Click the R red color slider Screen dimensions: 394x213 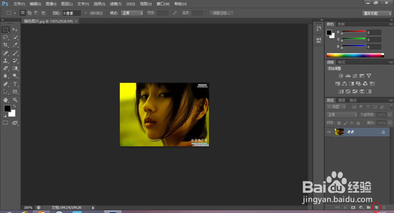[353, 31]
